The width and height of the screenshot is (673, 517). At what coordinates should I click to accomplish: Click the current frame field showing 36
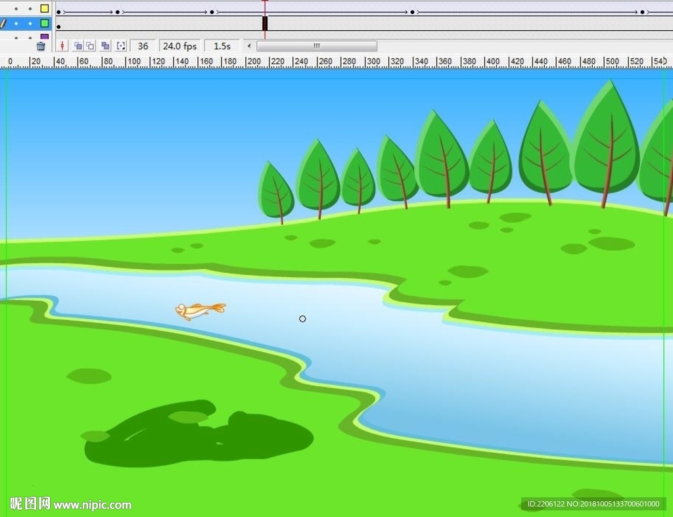point(143,46)
